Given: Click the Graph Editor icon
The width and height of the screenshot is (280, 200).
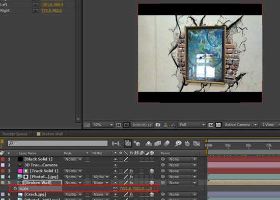Looking at the screenshot, I should click(x=197, y=144).
